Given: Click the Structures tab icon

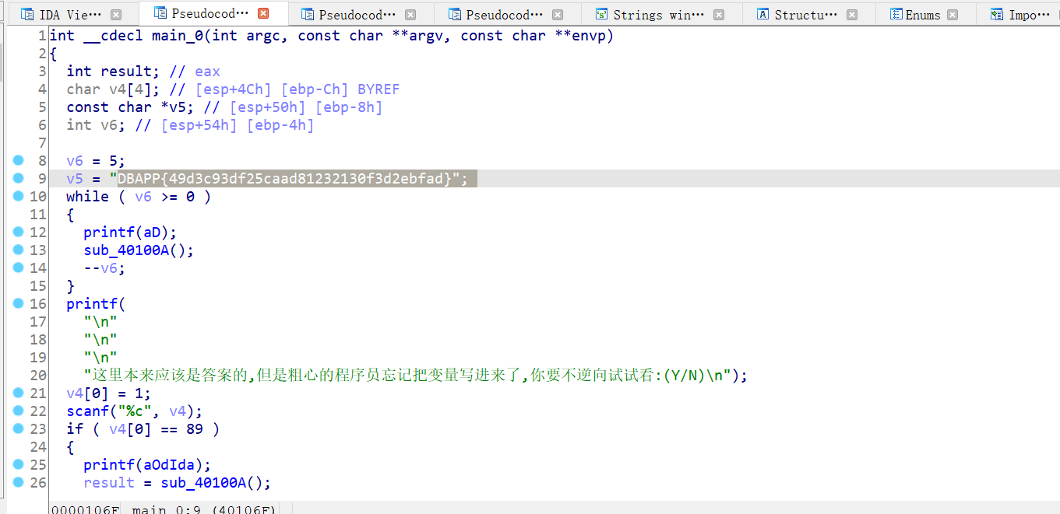Looking at the screenshot, I should click(x=762, y=15).
